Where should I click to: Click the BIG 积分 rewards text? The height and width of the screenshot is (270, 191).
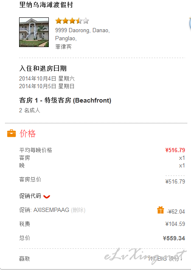pyautogui.click(x=165, y=259)
